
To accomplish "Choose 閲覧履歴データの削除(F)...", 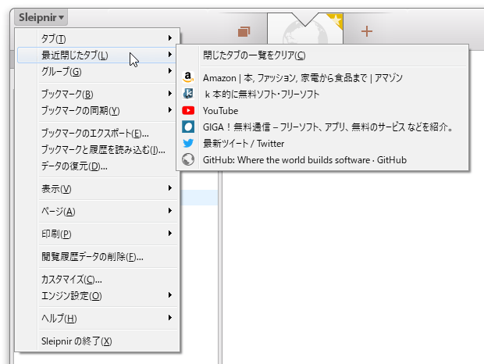I will (x=98, y=256).
